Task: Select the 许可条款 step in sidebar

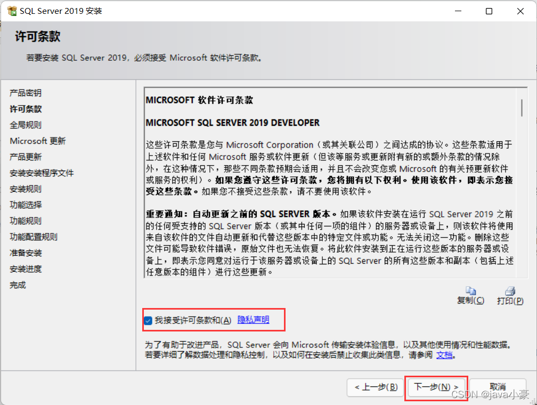Action: point(26,109)
